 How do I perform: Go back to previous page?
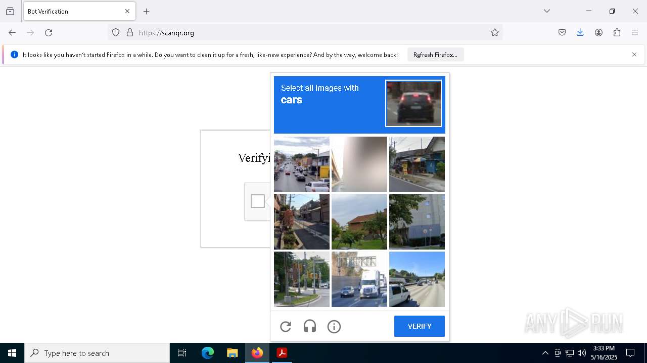tap(12, 33)
